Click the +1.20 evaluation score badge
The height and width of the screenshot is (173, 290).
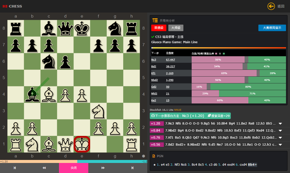(x=157, y=124)
